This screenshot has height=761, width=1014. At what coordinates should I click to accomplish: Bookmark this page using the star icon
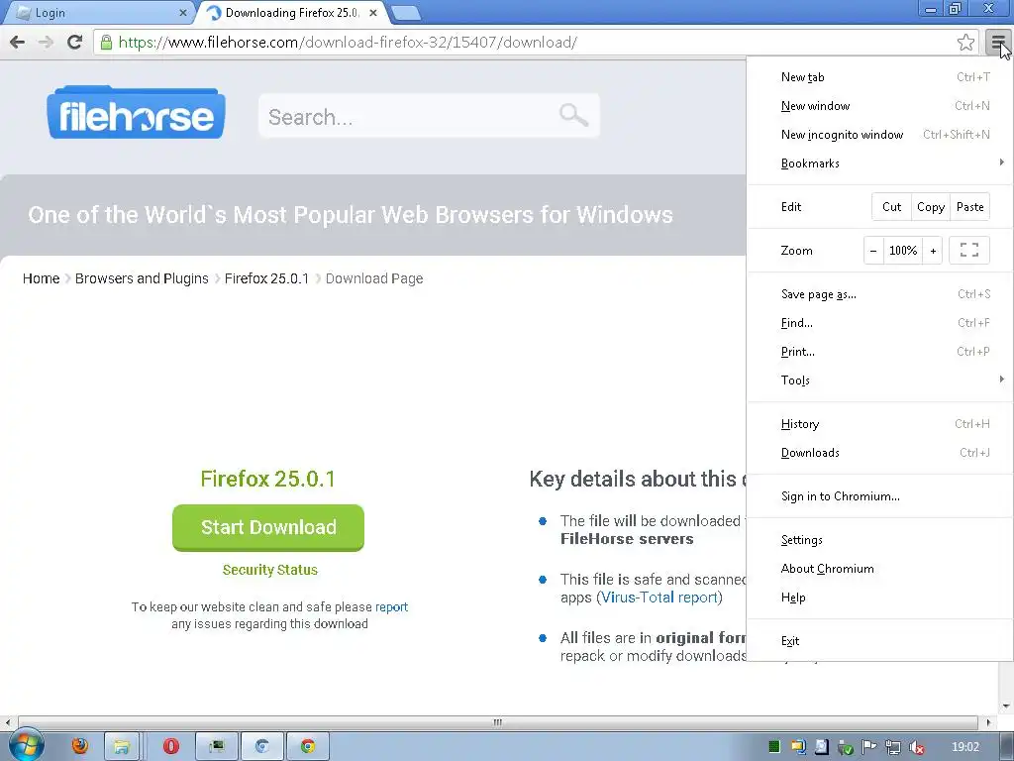(965, 43)
